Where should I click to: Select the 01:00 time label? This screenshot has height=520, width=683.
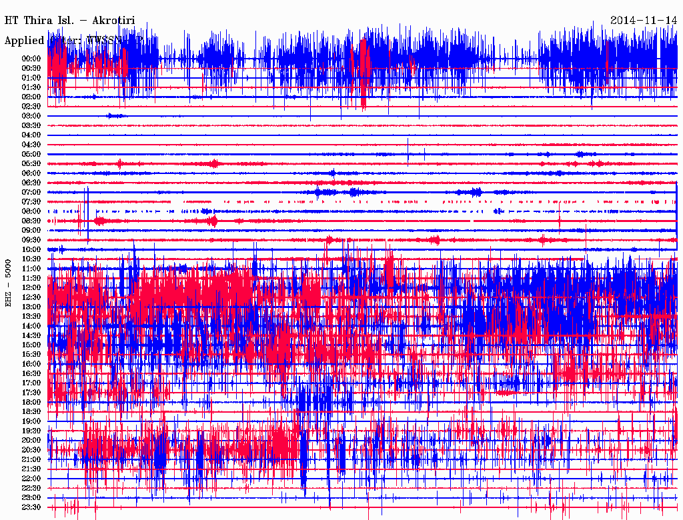(x=31, y=78)
